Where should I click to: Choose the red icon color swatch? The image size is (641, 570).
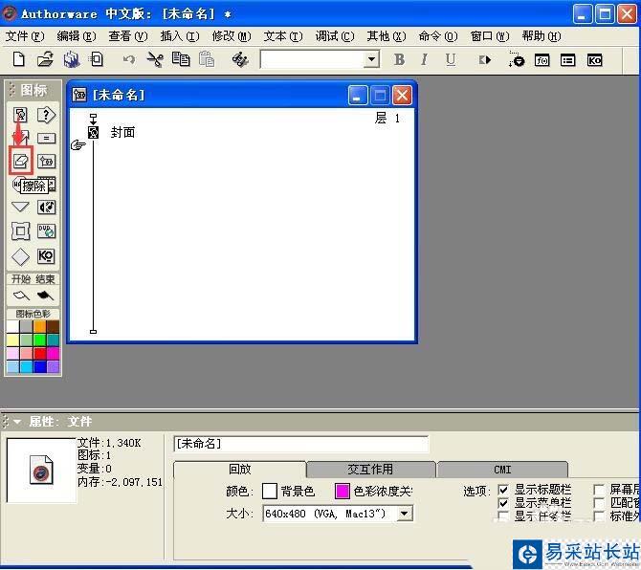tap(39, 353)
